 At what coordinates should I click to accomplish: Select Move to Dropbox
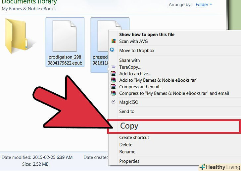click(x=137, y=50)
